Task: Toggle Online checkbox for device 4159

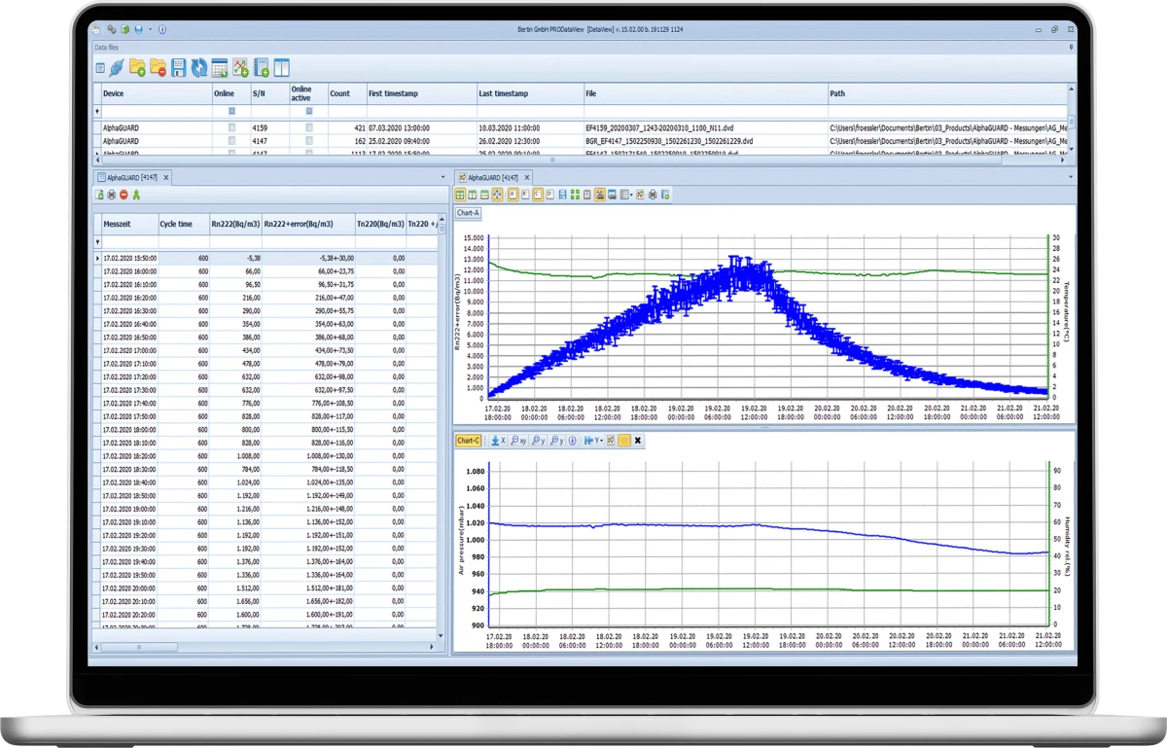Action: (231, 127)
